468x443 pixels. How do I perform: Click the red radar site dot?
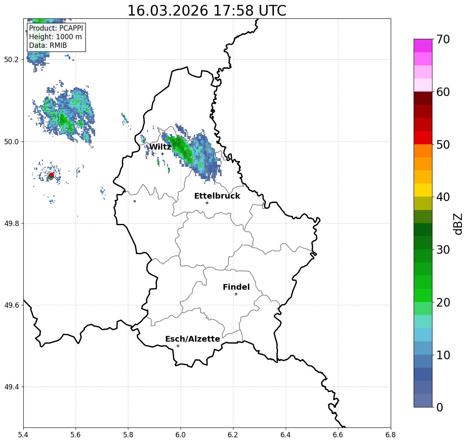click(x=52, y=175)
